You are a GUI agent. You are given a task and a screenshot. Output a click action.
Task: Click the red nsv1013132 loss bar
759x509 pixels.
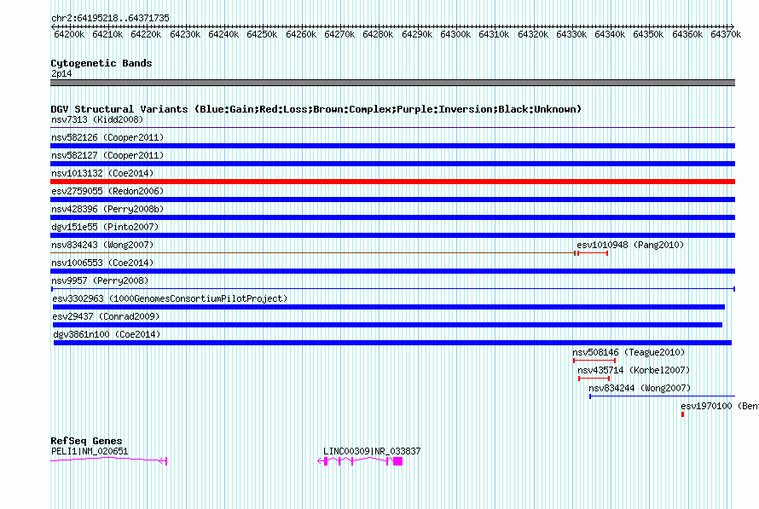click(392, 182)
